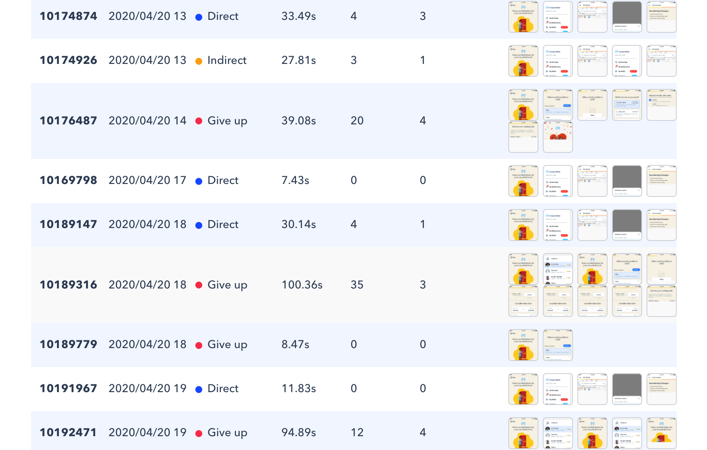Click the blue status dot for session 10191967
Viewport: 707px width, 450px height.
(199, 390)
